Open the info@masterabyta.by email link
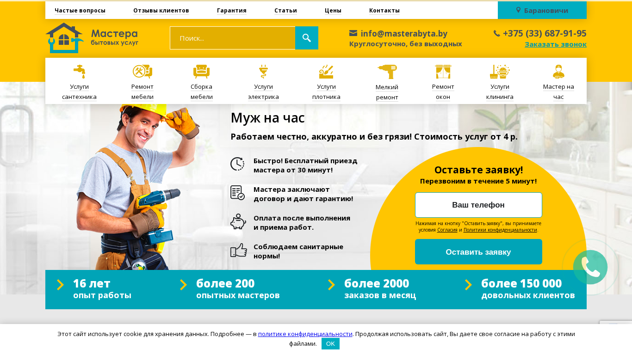 point(404,33)
